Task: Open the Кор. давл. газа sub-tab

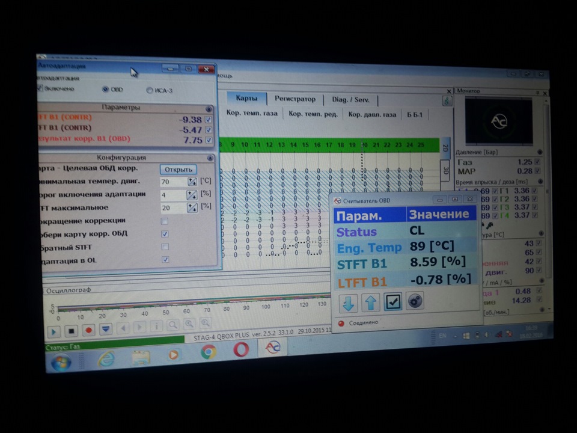Action: [372, 114]
